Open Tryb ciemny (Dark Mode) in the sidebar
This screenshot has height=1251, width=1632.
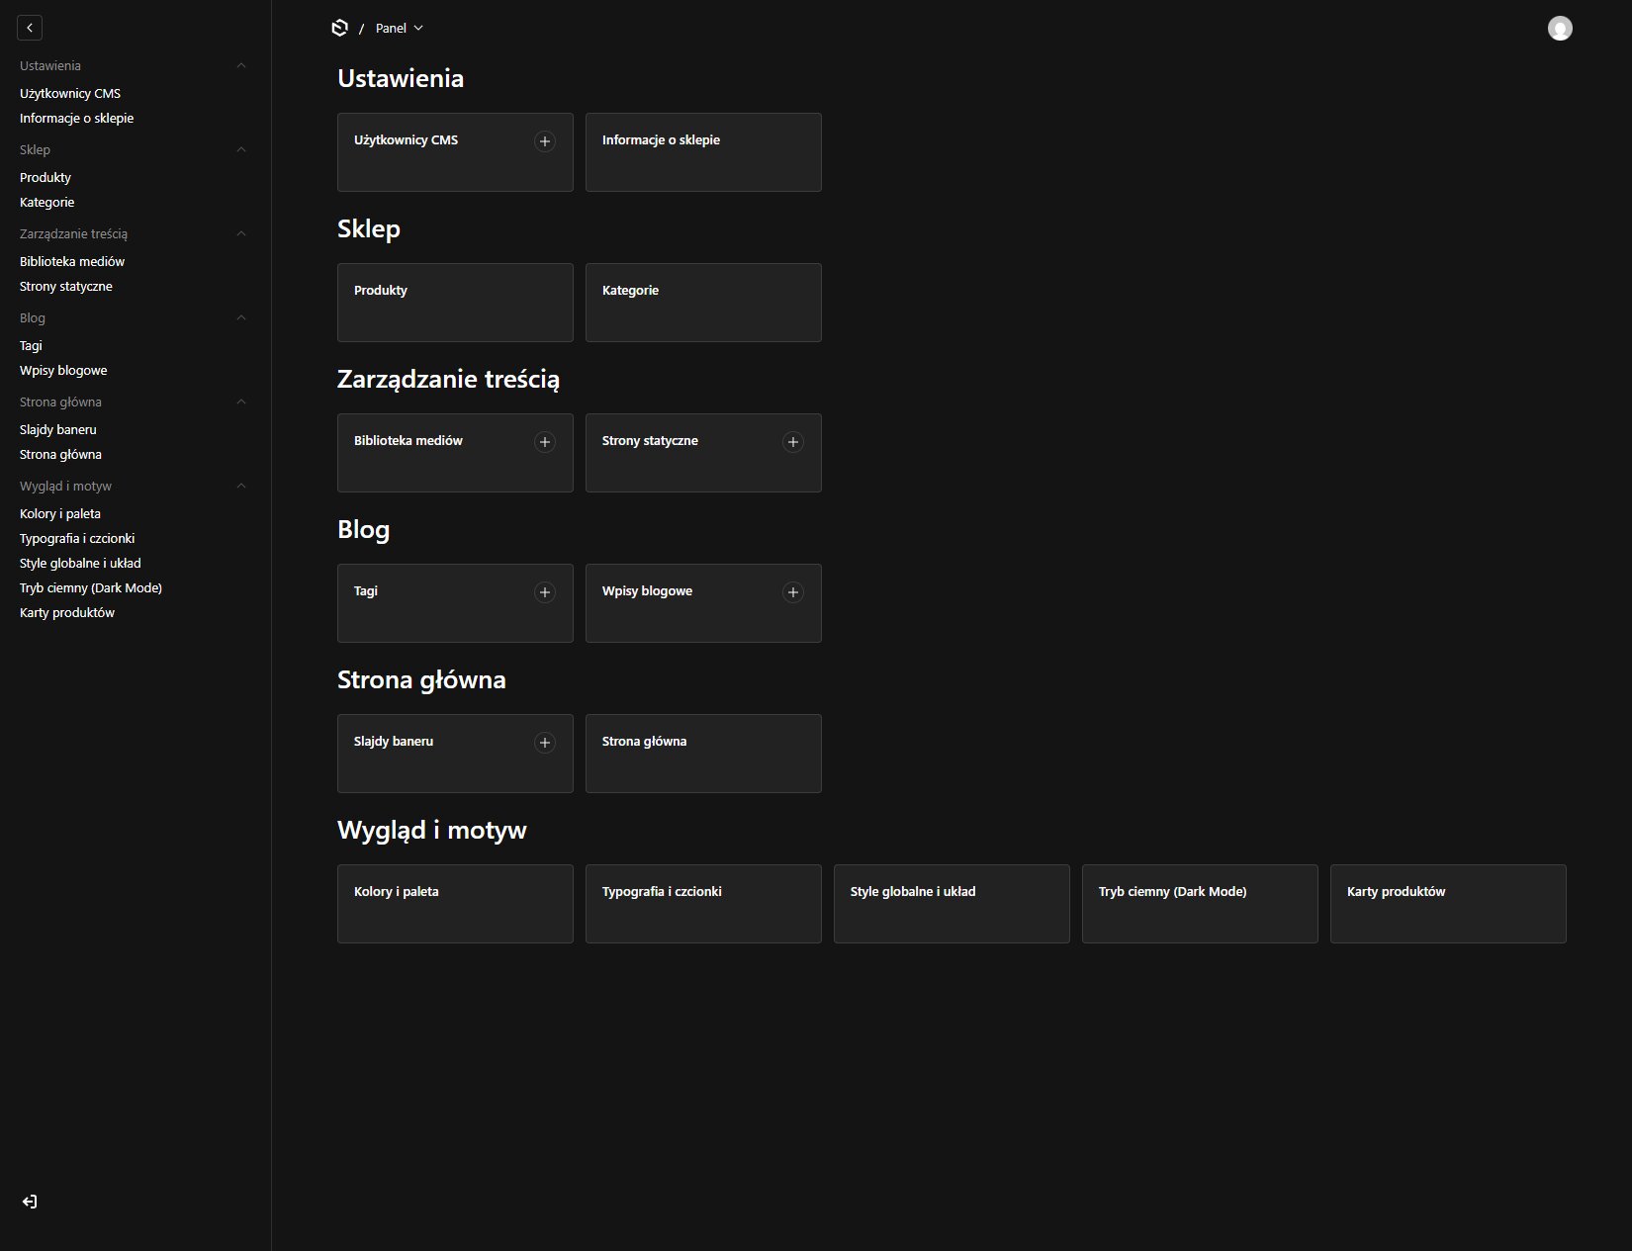[91, 587]
